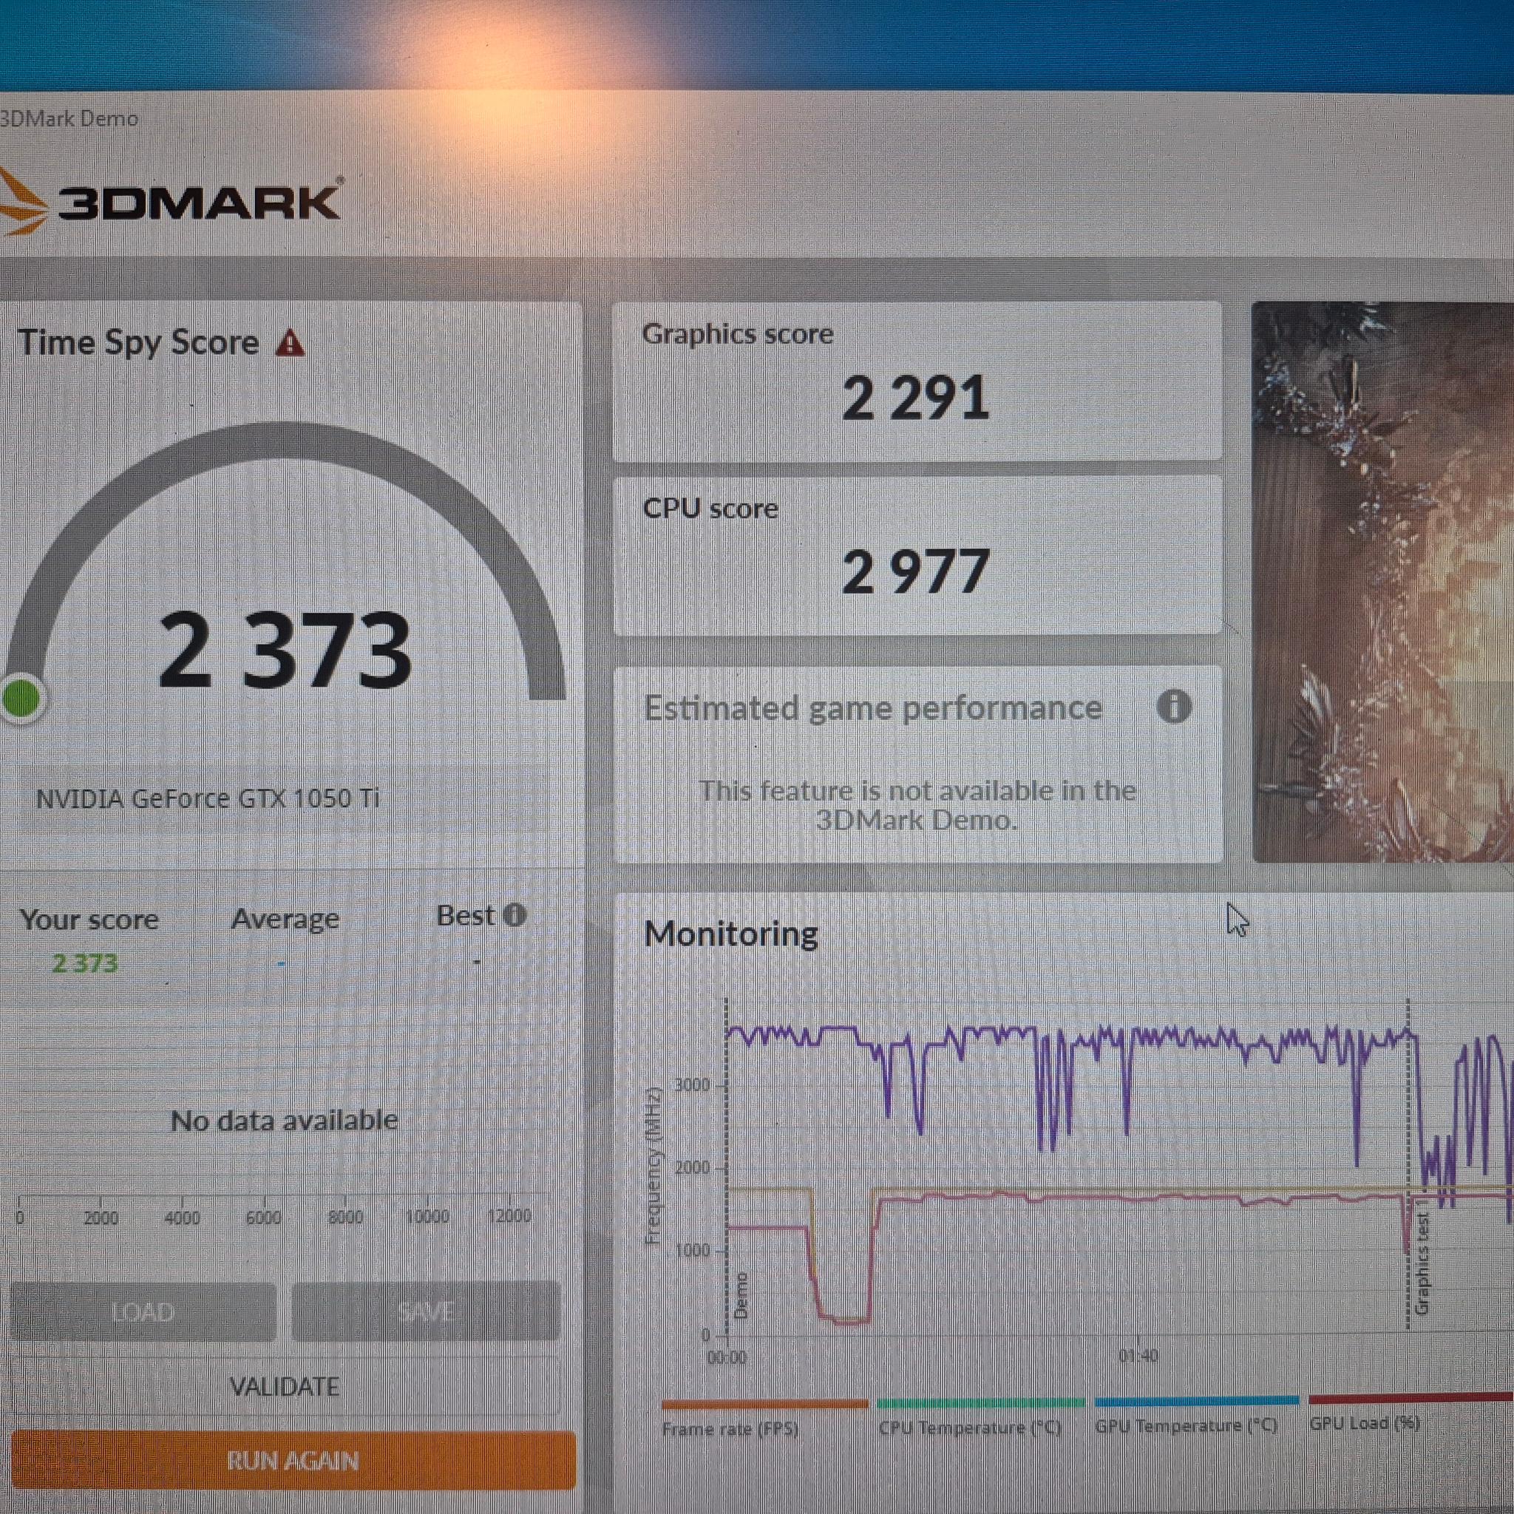Click the Graphics score value 2 291
The image size is (1514, 1514).
coord(915,398)
